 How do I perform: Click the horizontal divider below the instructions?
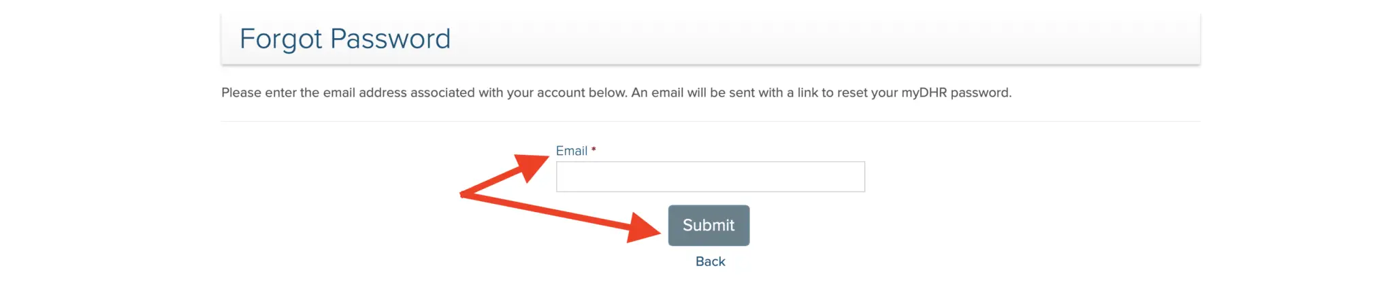pyautogui.click(x=710, y=122)
